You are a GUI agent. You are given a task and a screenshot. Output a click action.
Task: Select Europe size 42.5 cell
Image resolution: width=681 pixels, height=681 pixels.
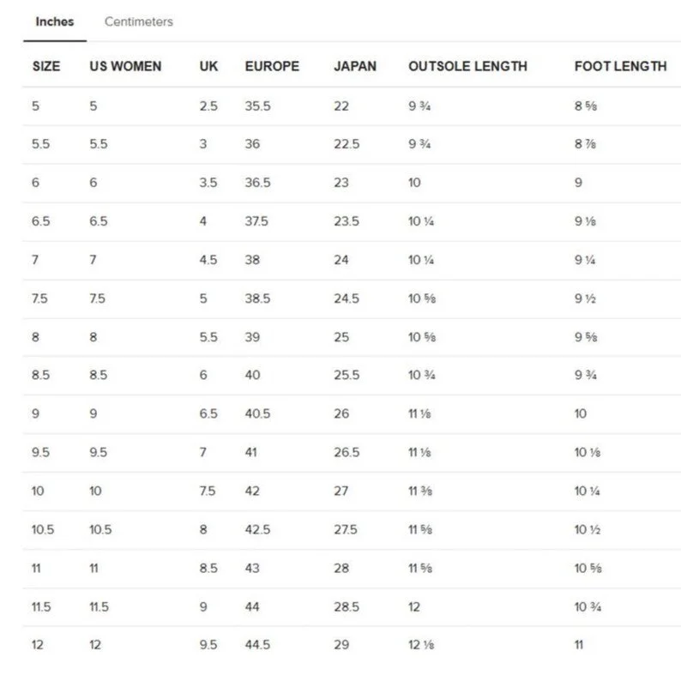(257, 529)
